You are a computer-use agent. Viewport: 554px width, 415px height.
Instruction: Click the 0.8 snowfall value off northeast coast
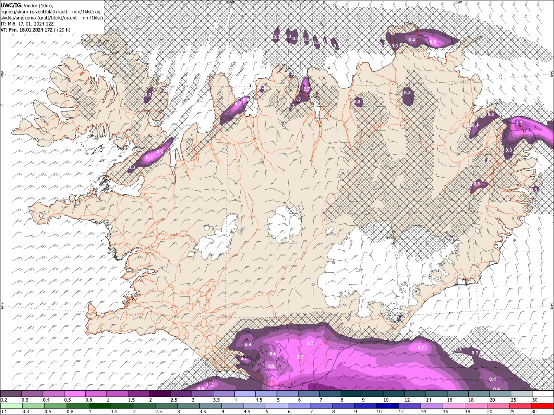[433, 42]
